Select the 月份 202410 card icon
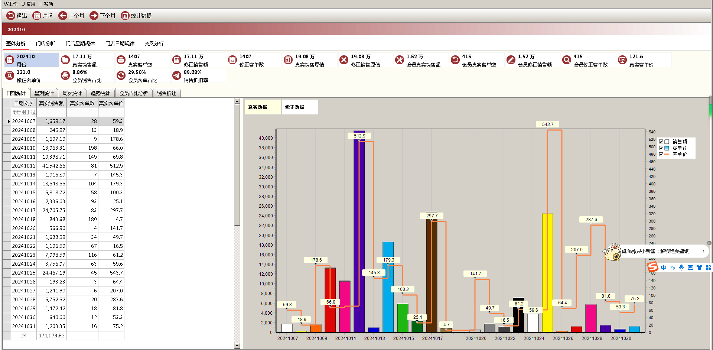This screenshot has width=713, height=350. [10, 60]
